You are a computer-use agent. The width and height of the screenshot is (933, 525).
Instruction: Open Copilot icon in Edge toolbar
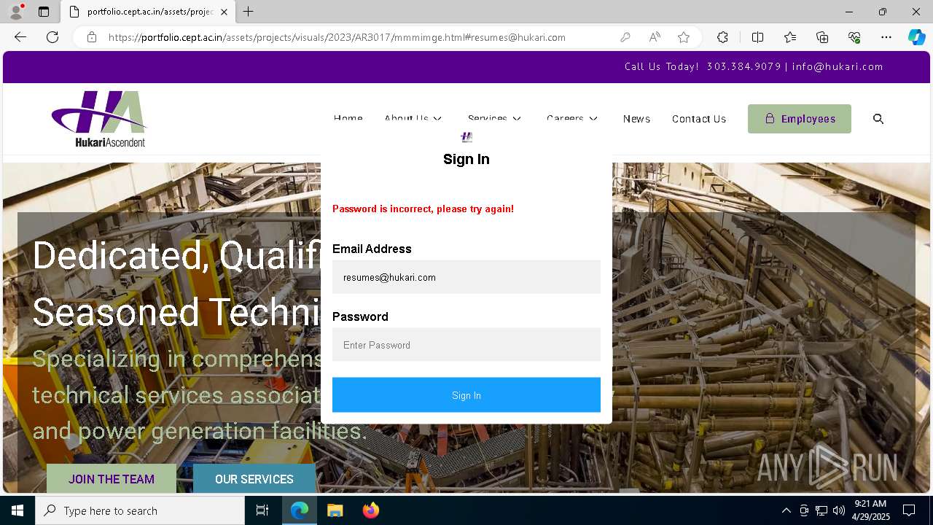(916, 37)
